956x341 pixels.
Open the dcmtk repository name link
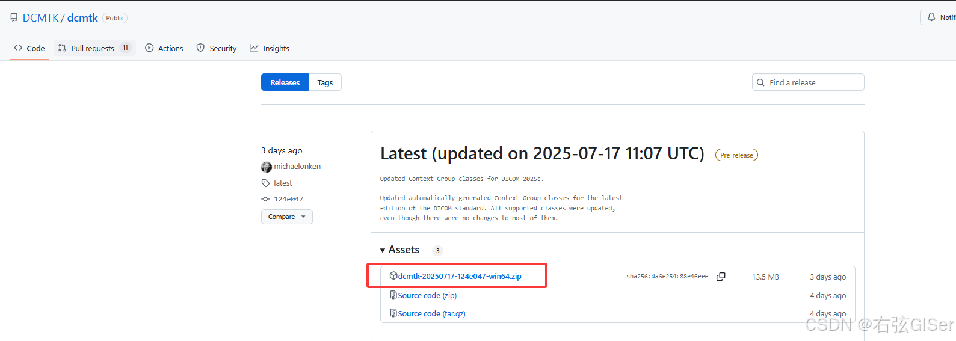[x=82, y=18]
